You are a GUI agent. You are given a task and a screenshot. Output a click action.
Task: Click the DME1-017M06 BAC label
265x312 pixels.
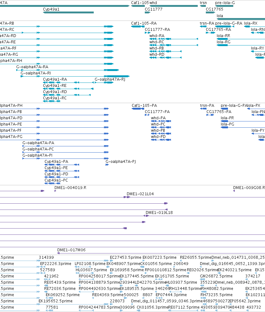(x=71, y=250)
